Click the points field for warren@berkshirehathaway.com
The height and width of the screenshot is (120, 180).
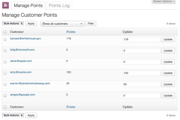tap(141, 84)
